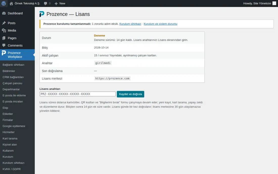278x174 pixels.
Task: Go to Firmalar submenu item
Action: (8, 120)
